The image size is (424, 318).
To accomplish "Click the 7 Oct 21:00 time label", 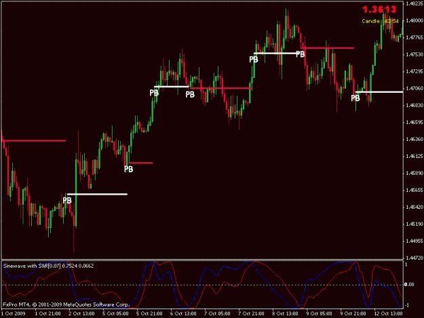I will [251, 314].
